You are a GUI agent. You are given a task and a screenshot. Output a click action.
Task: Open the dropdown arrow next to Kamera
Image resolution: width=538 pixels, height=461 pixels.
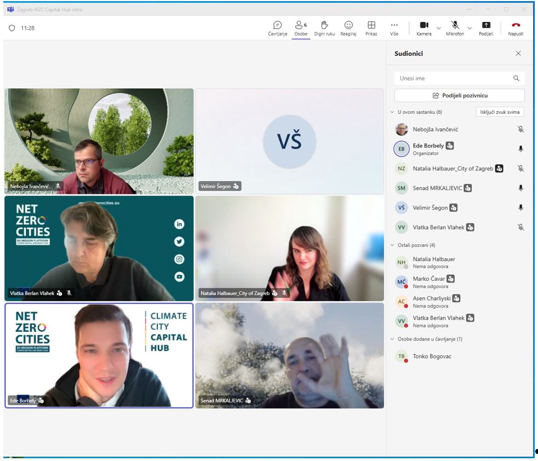point(438,28)
